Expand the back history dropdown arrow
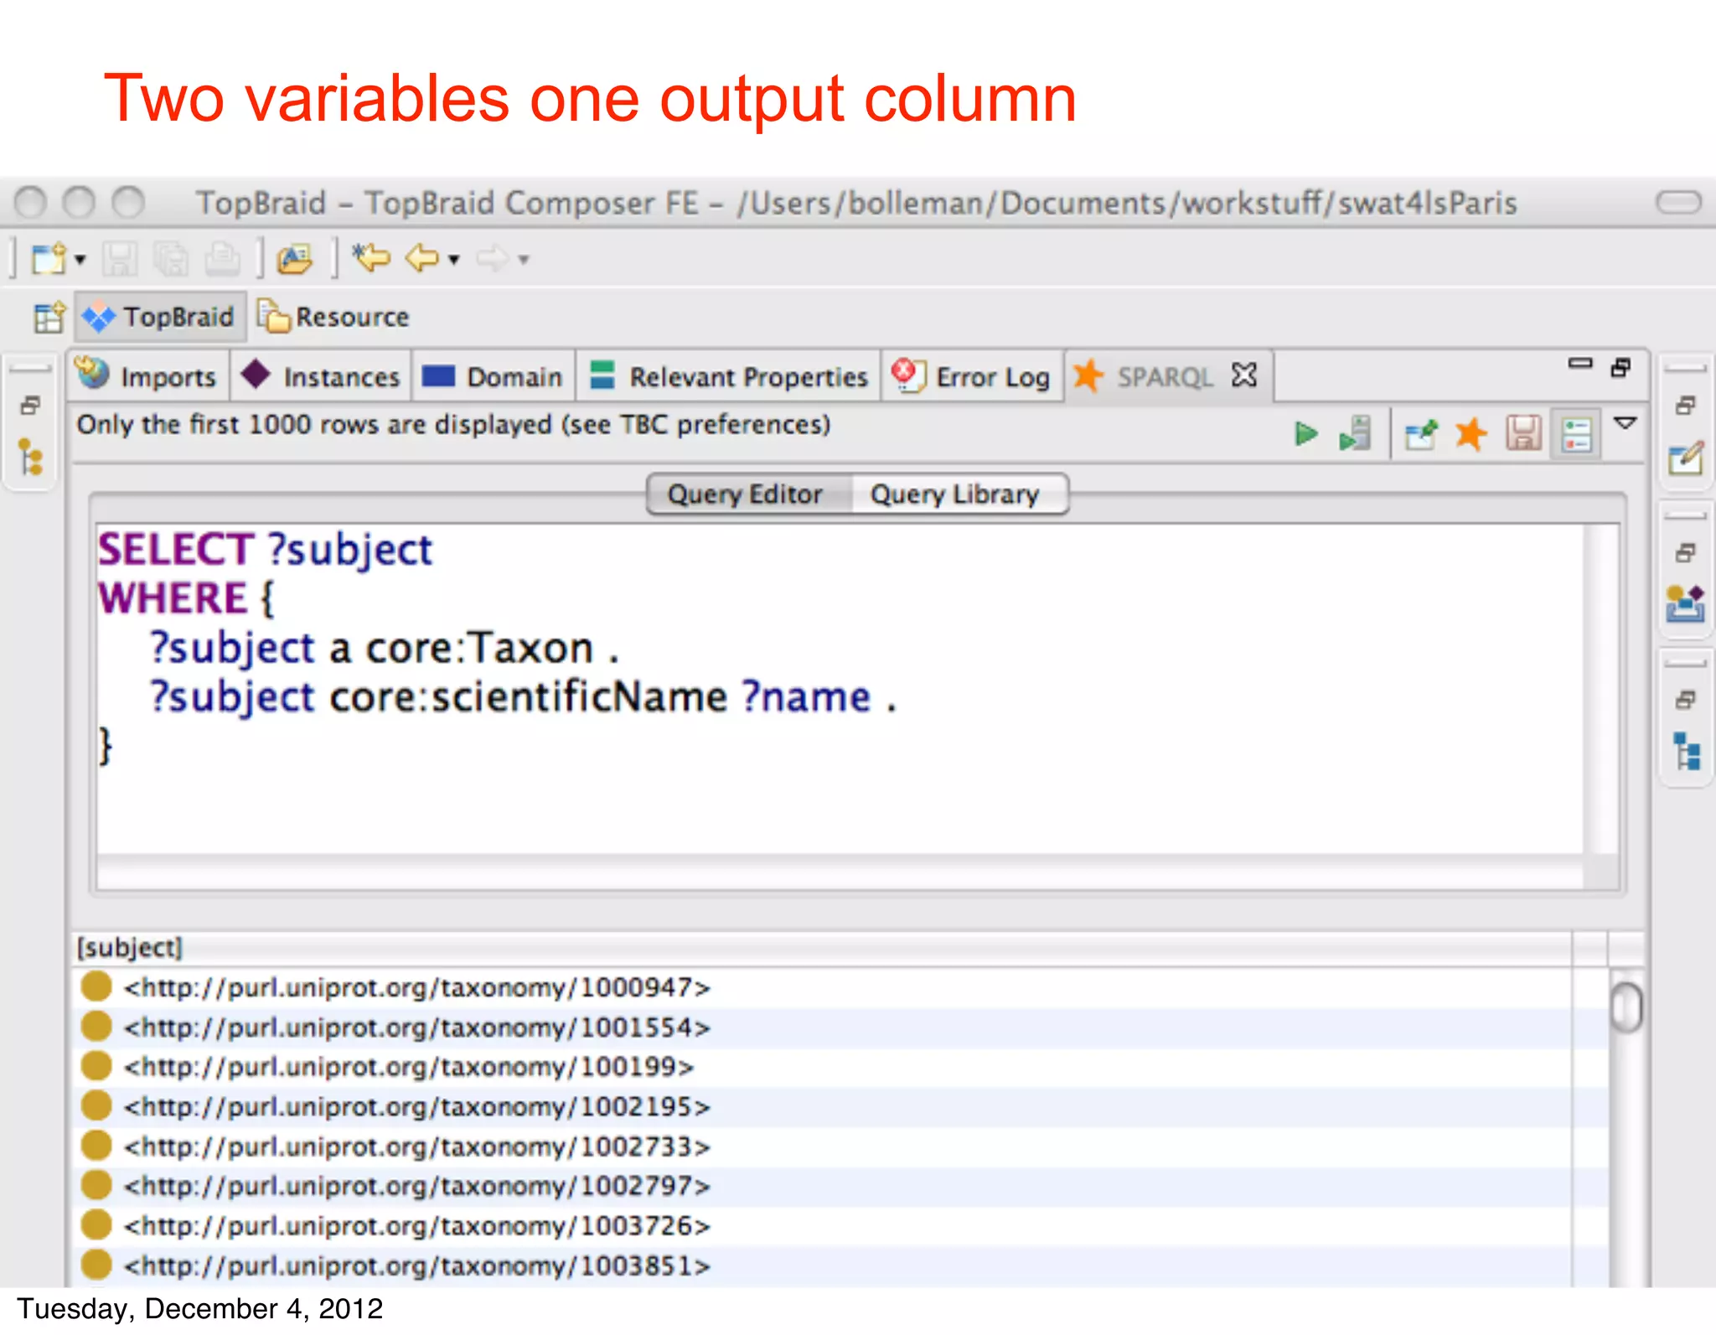The width and height of the screenshot is (1716, 1335). point(454,260)
